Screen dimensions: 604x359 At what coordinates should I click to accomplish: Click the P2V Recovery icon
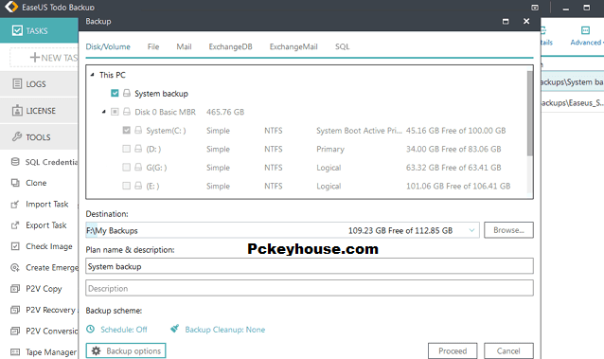pos(15,310)
